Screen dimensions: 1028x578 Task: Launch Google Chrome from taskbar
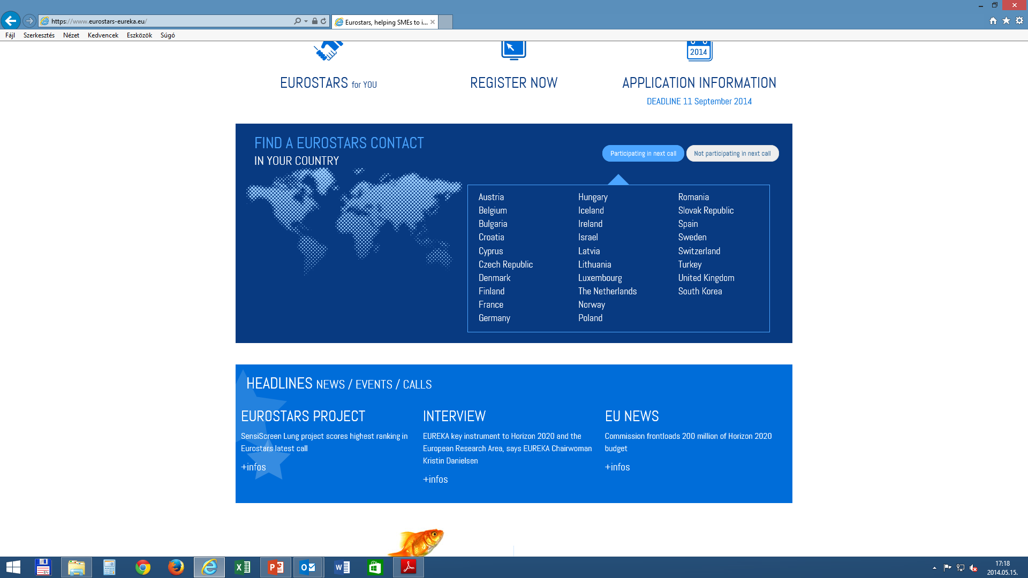(x=142, y=567)
